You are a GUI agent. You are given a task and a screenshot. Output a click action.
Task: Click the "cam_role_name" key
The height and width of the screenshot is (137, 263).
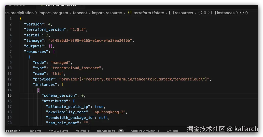click(x=63, y=123)
